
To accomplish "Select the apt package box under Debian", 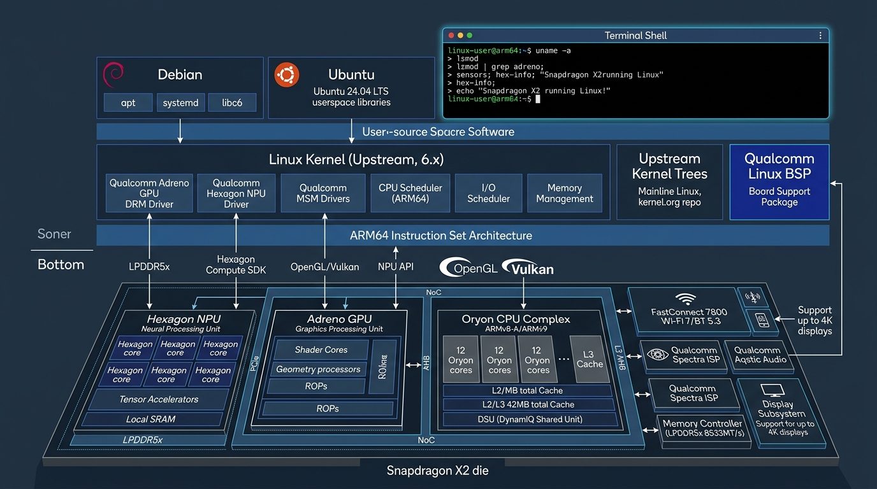I will coord(128,103).
